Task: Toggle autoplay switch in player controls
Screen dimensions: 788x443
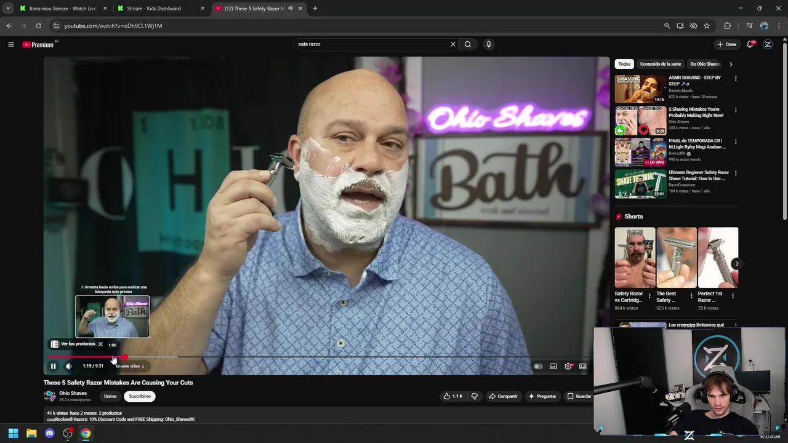Action: click(538, 366)
